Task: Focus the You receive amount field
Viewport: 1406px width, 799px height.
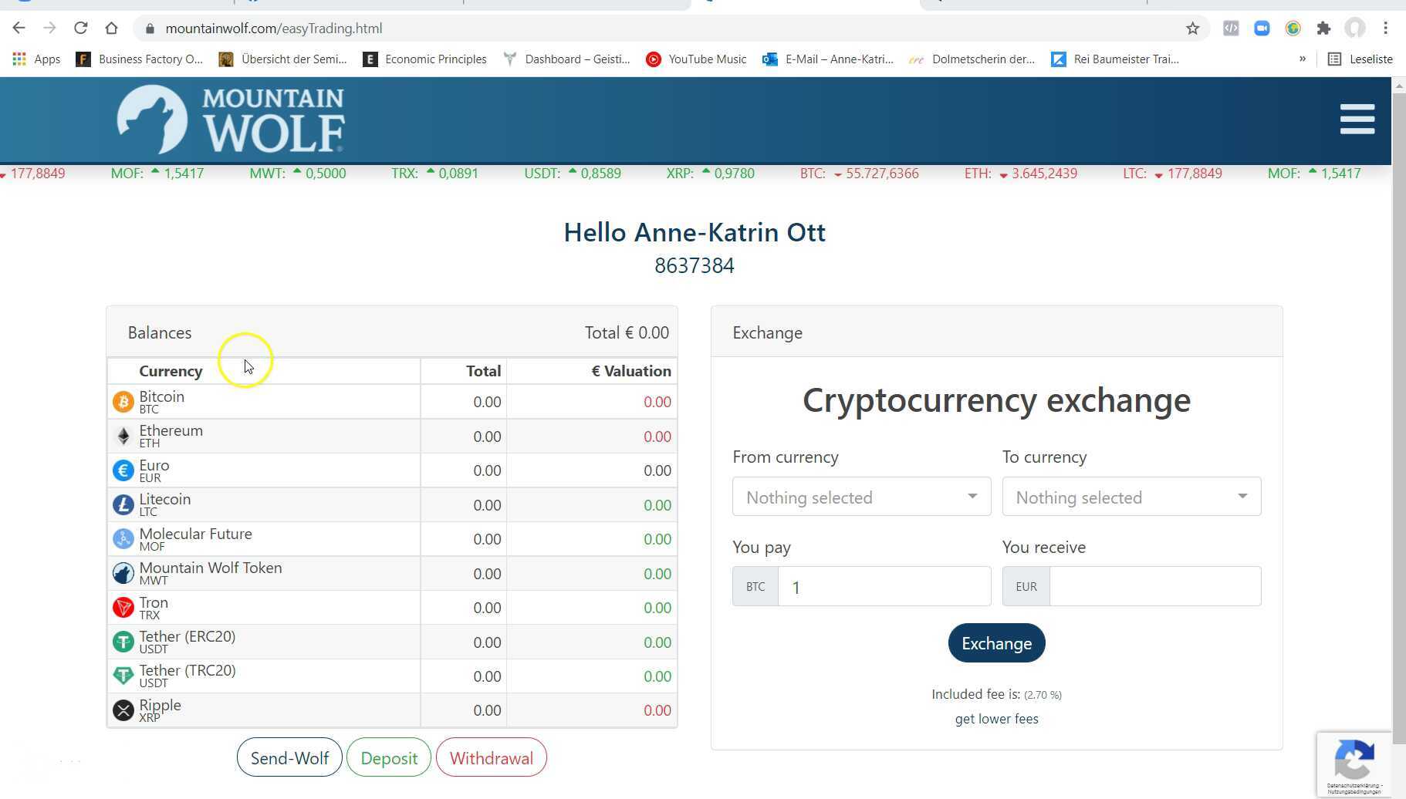Action: click(1155, 587)
